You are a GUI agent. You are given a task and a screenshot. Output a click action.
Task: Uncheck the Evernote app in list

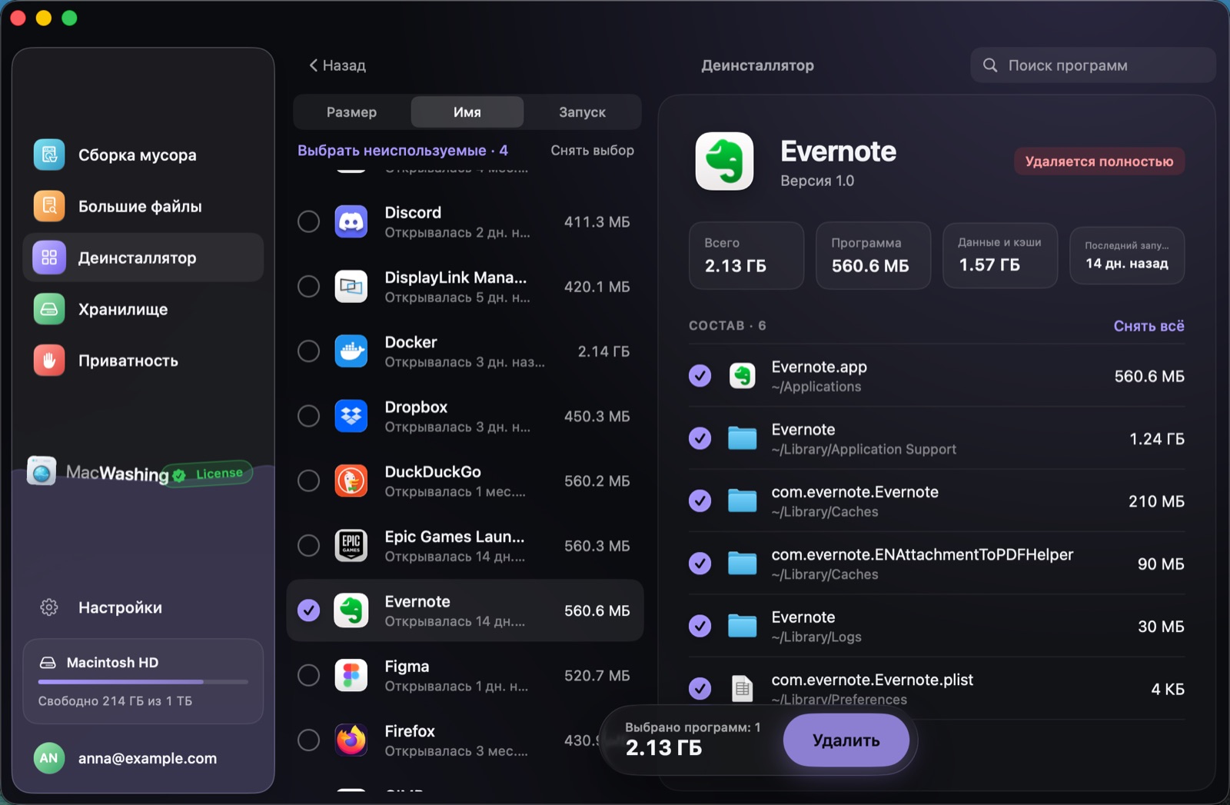pyautogui.click(x=308, y=610)
